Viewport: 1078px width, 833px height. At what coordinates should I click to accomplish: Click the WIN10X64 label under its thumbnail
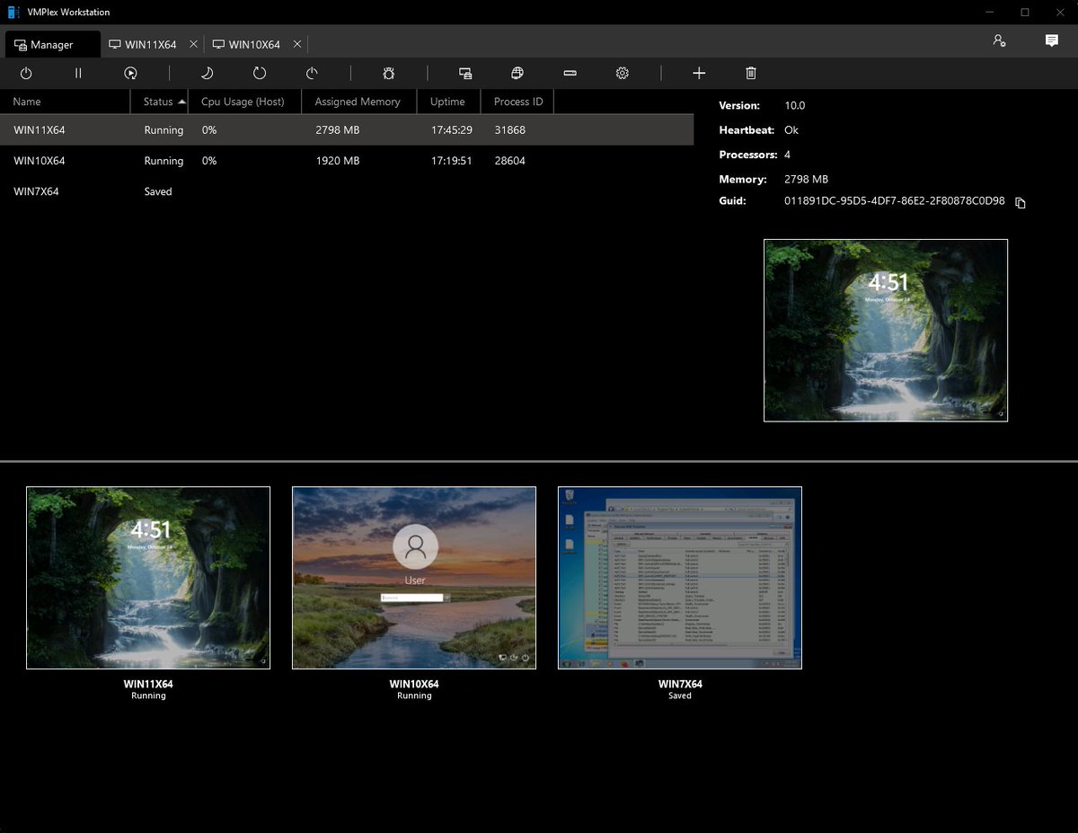tap(414, 684)
